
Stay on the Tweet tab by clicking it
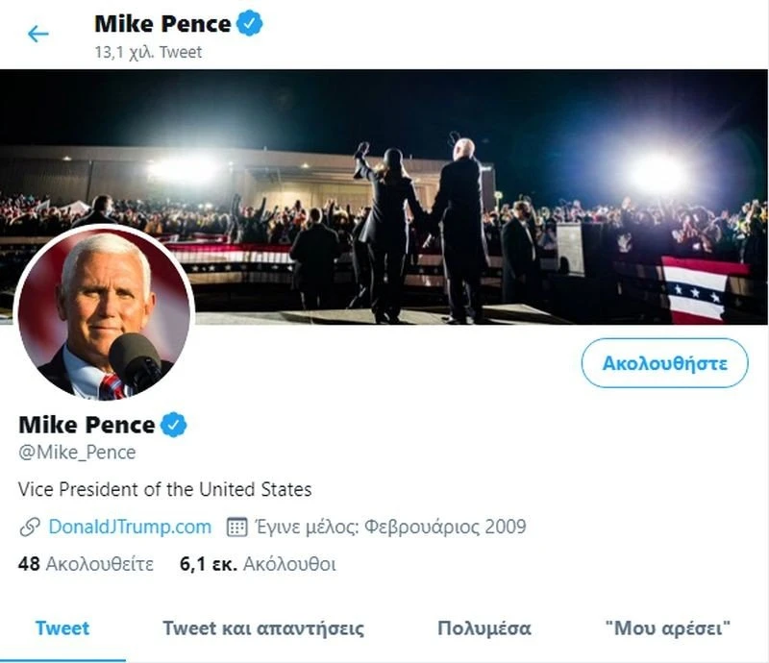(62, 626)
